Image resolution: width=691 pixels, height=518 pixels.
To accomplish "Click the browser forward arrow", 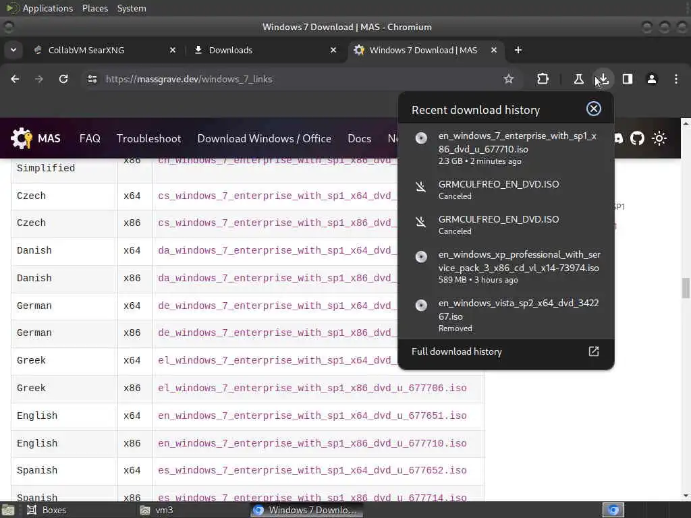I will coord(39,79).
